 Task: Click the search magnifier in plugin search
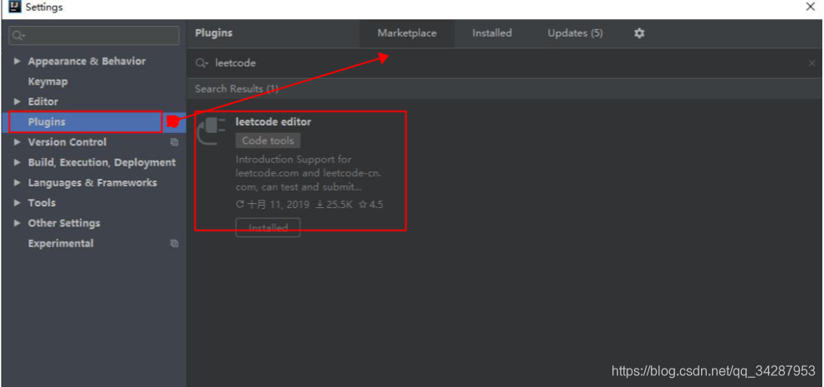202,63
